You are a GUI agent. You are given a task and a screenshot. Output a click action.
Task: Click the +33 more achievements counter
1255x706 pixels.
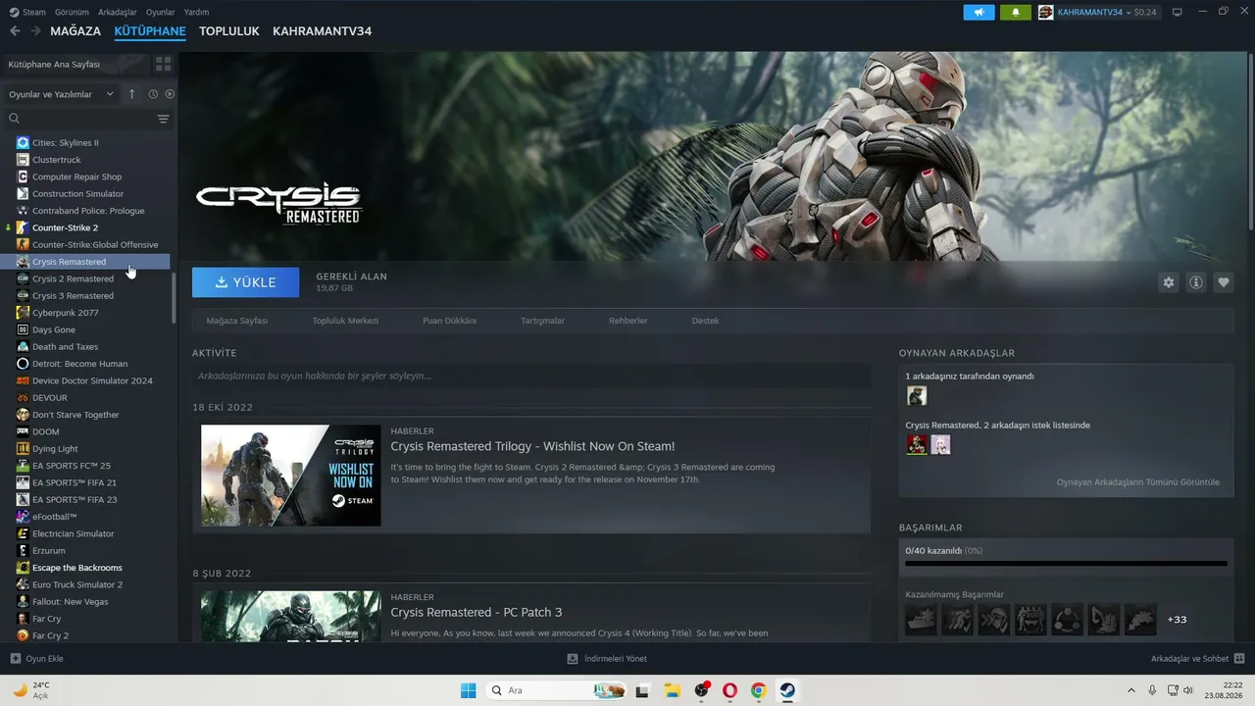[x=1177, y=620]
